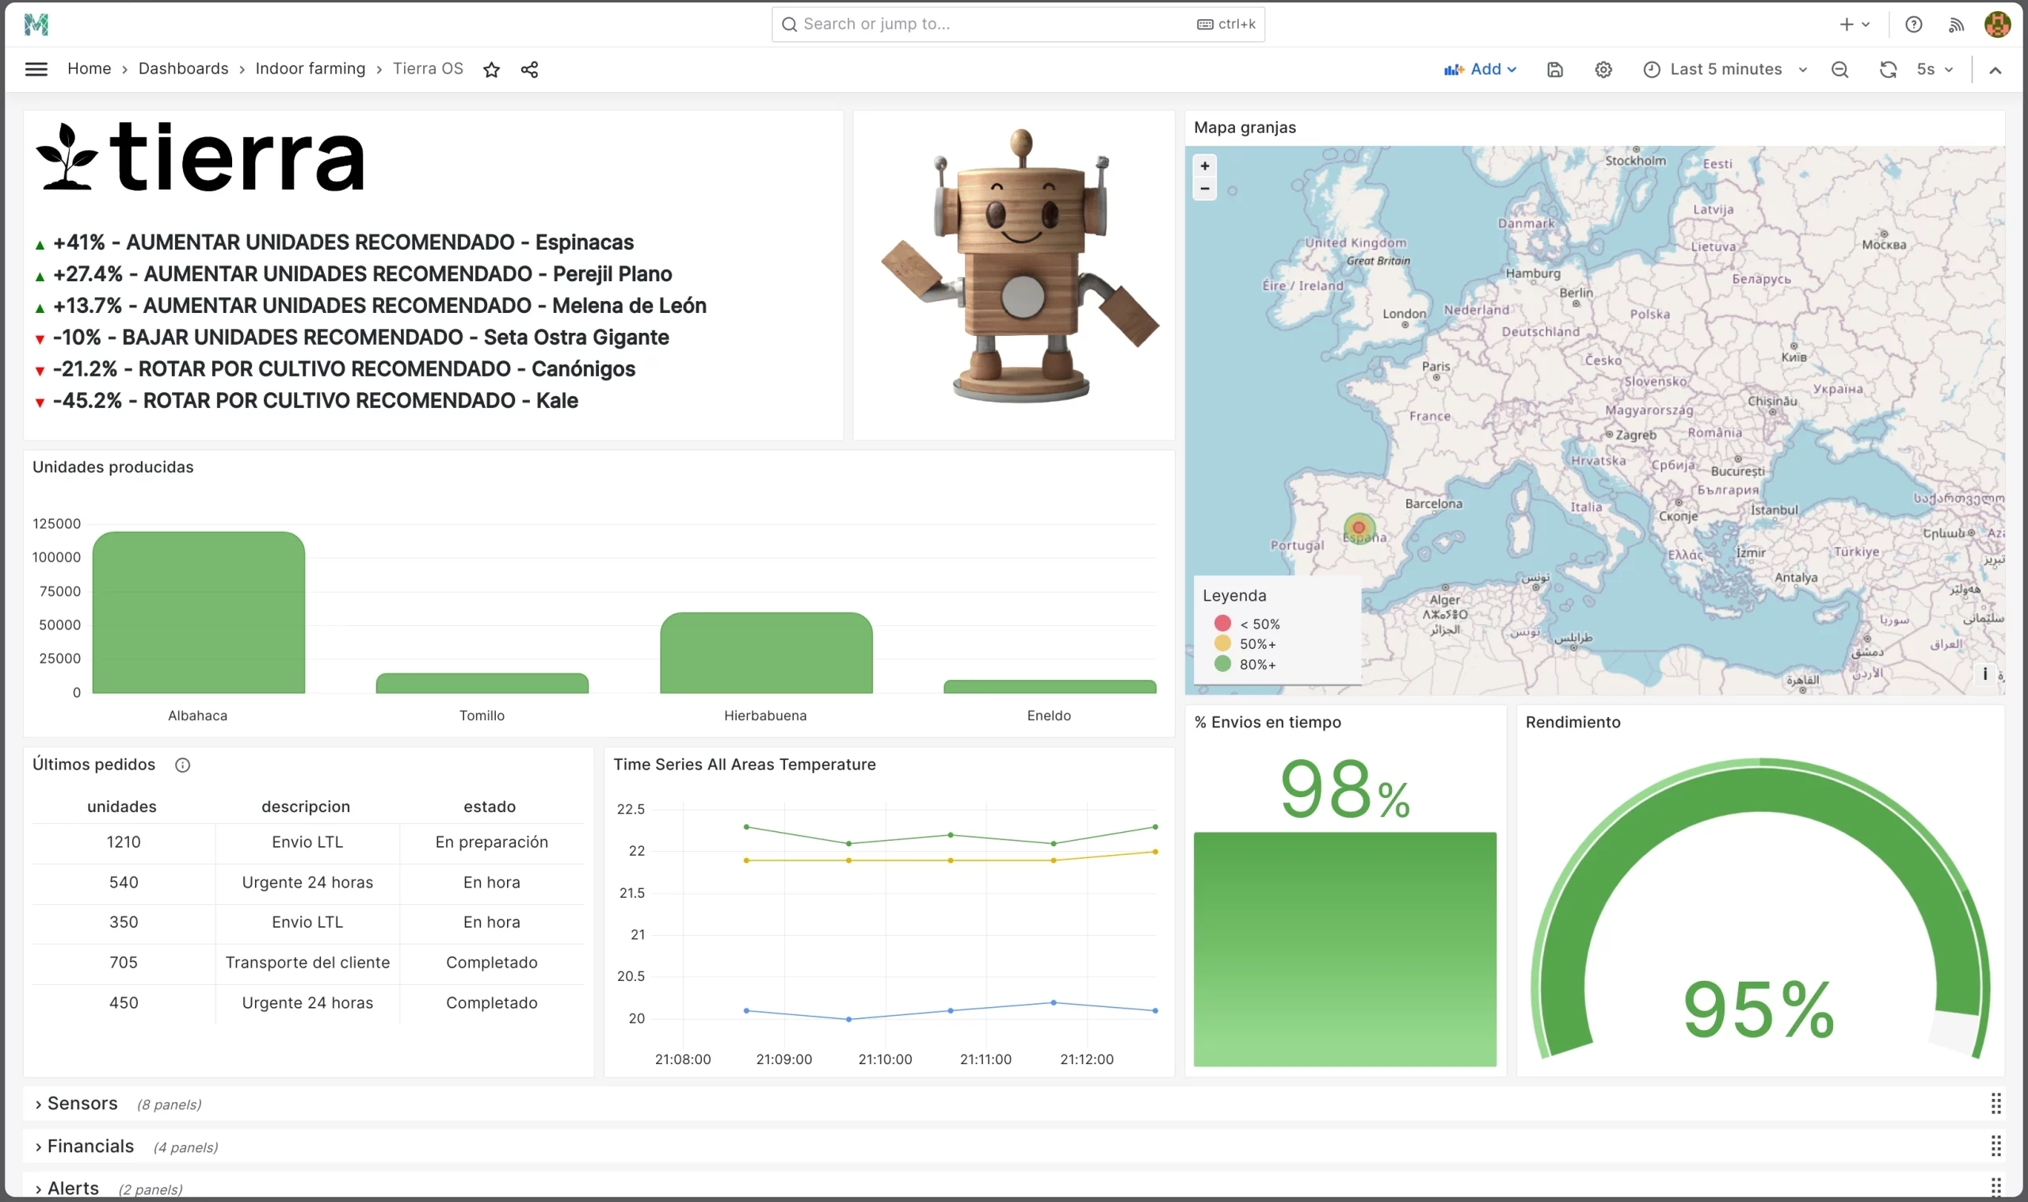Viewport: 2028px width, 1202px height.
Task: Zoom in on the Mapa granjas map
Action: pyautogui.click(x=1205, y=166)
